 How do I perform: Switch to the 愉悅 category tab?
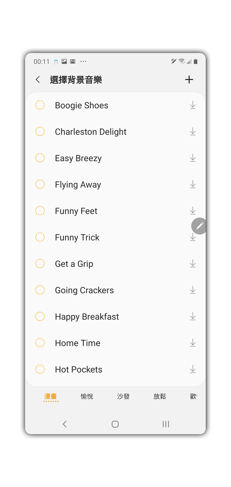[87, 396]
